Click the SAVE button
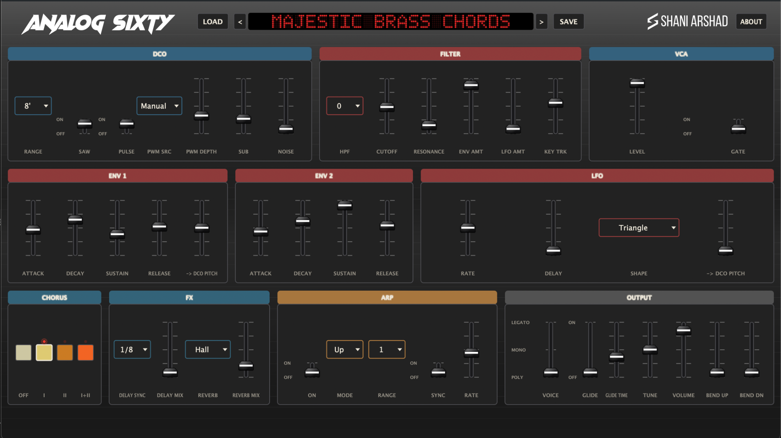781x438 pixels. tap(569, 22)
